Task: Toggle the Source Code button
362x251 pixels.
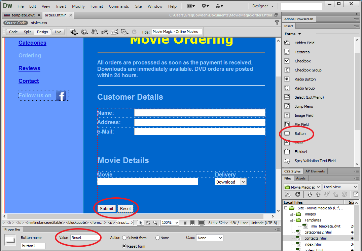Action: [x=15, y=23]
